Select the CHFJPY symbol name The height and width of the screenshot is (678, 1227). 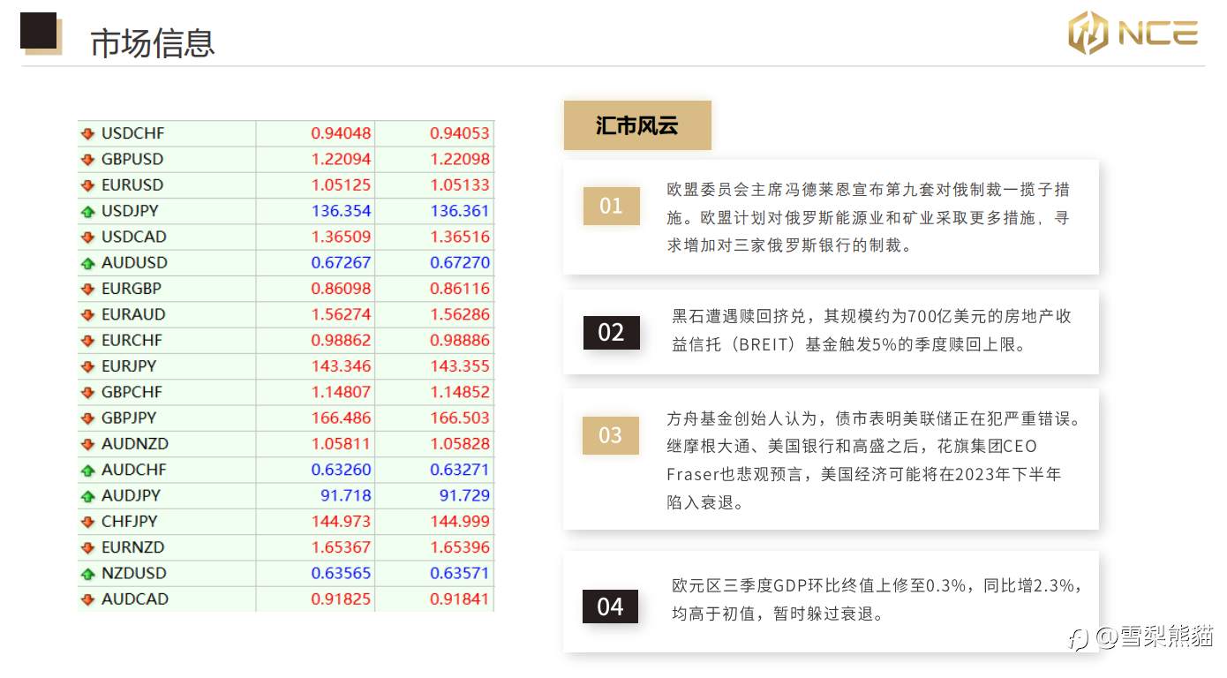tap(130, 521)
